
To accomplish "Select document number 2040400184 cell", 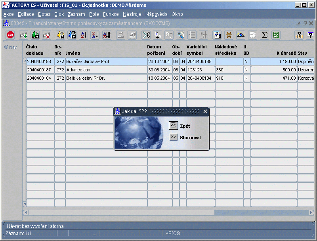I will [40, 78].
